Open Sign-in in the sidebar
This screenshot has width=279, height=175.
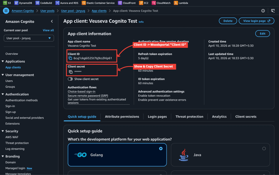[10, 106]
